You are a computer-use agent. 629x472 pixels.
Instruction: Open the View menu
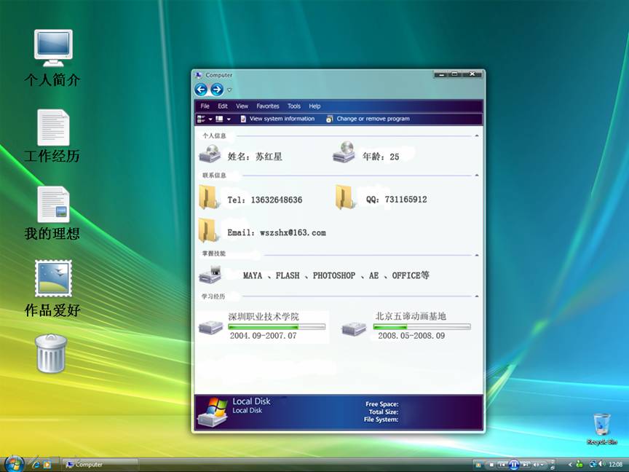click(x=242, y=106)
